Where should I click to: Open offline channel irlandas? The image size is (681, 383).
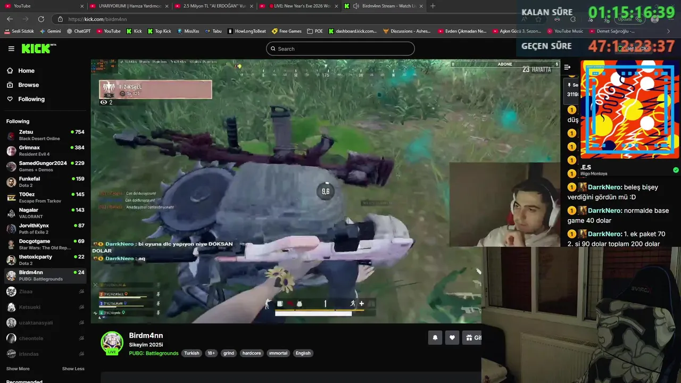coord(45,354)
